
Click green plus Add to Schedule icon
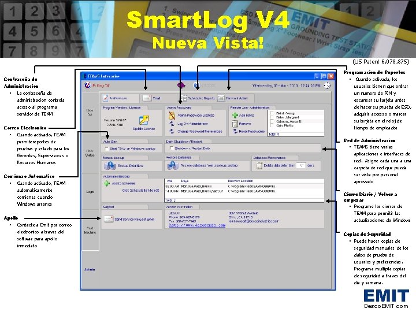click(107, 183)
